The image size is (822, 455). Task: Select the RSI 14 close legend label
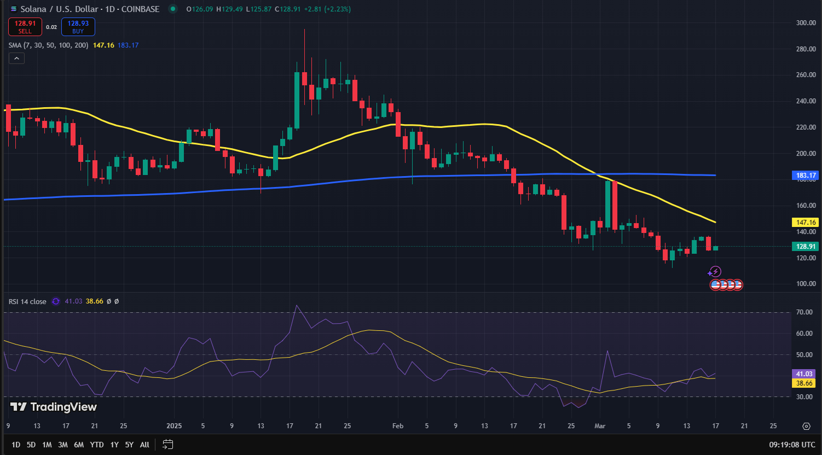27,301
